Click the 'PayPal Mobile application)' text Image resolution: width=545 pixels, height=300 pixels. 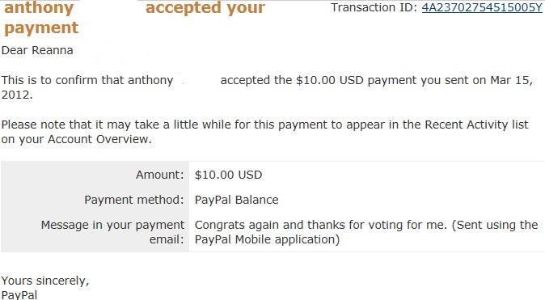pyautogui.click(x=267, y=239)
